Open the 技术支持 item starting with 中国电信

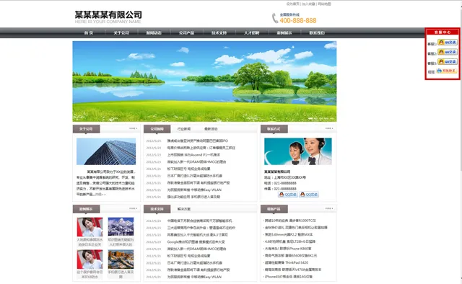point(199,221)
